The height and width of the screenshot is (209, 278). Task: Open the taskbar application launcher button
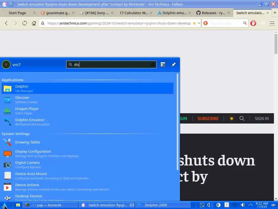(x=4, y=205)
